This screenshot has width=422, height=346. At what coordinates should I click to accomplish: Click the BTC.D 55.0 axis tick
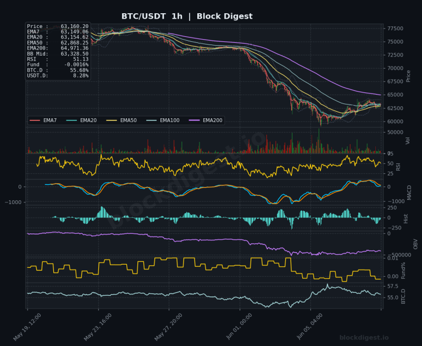[x=393, y=298]
